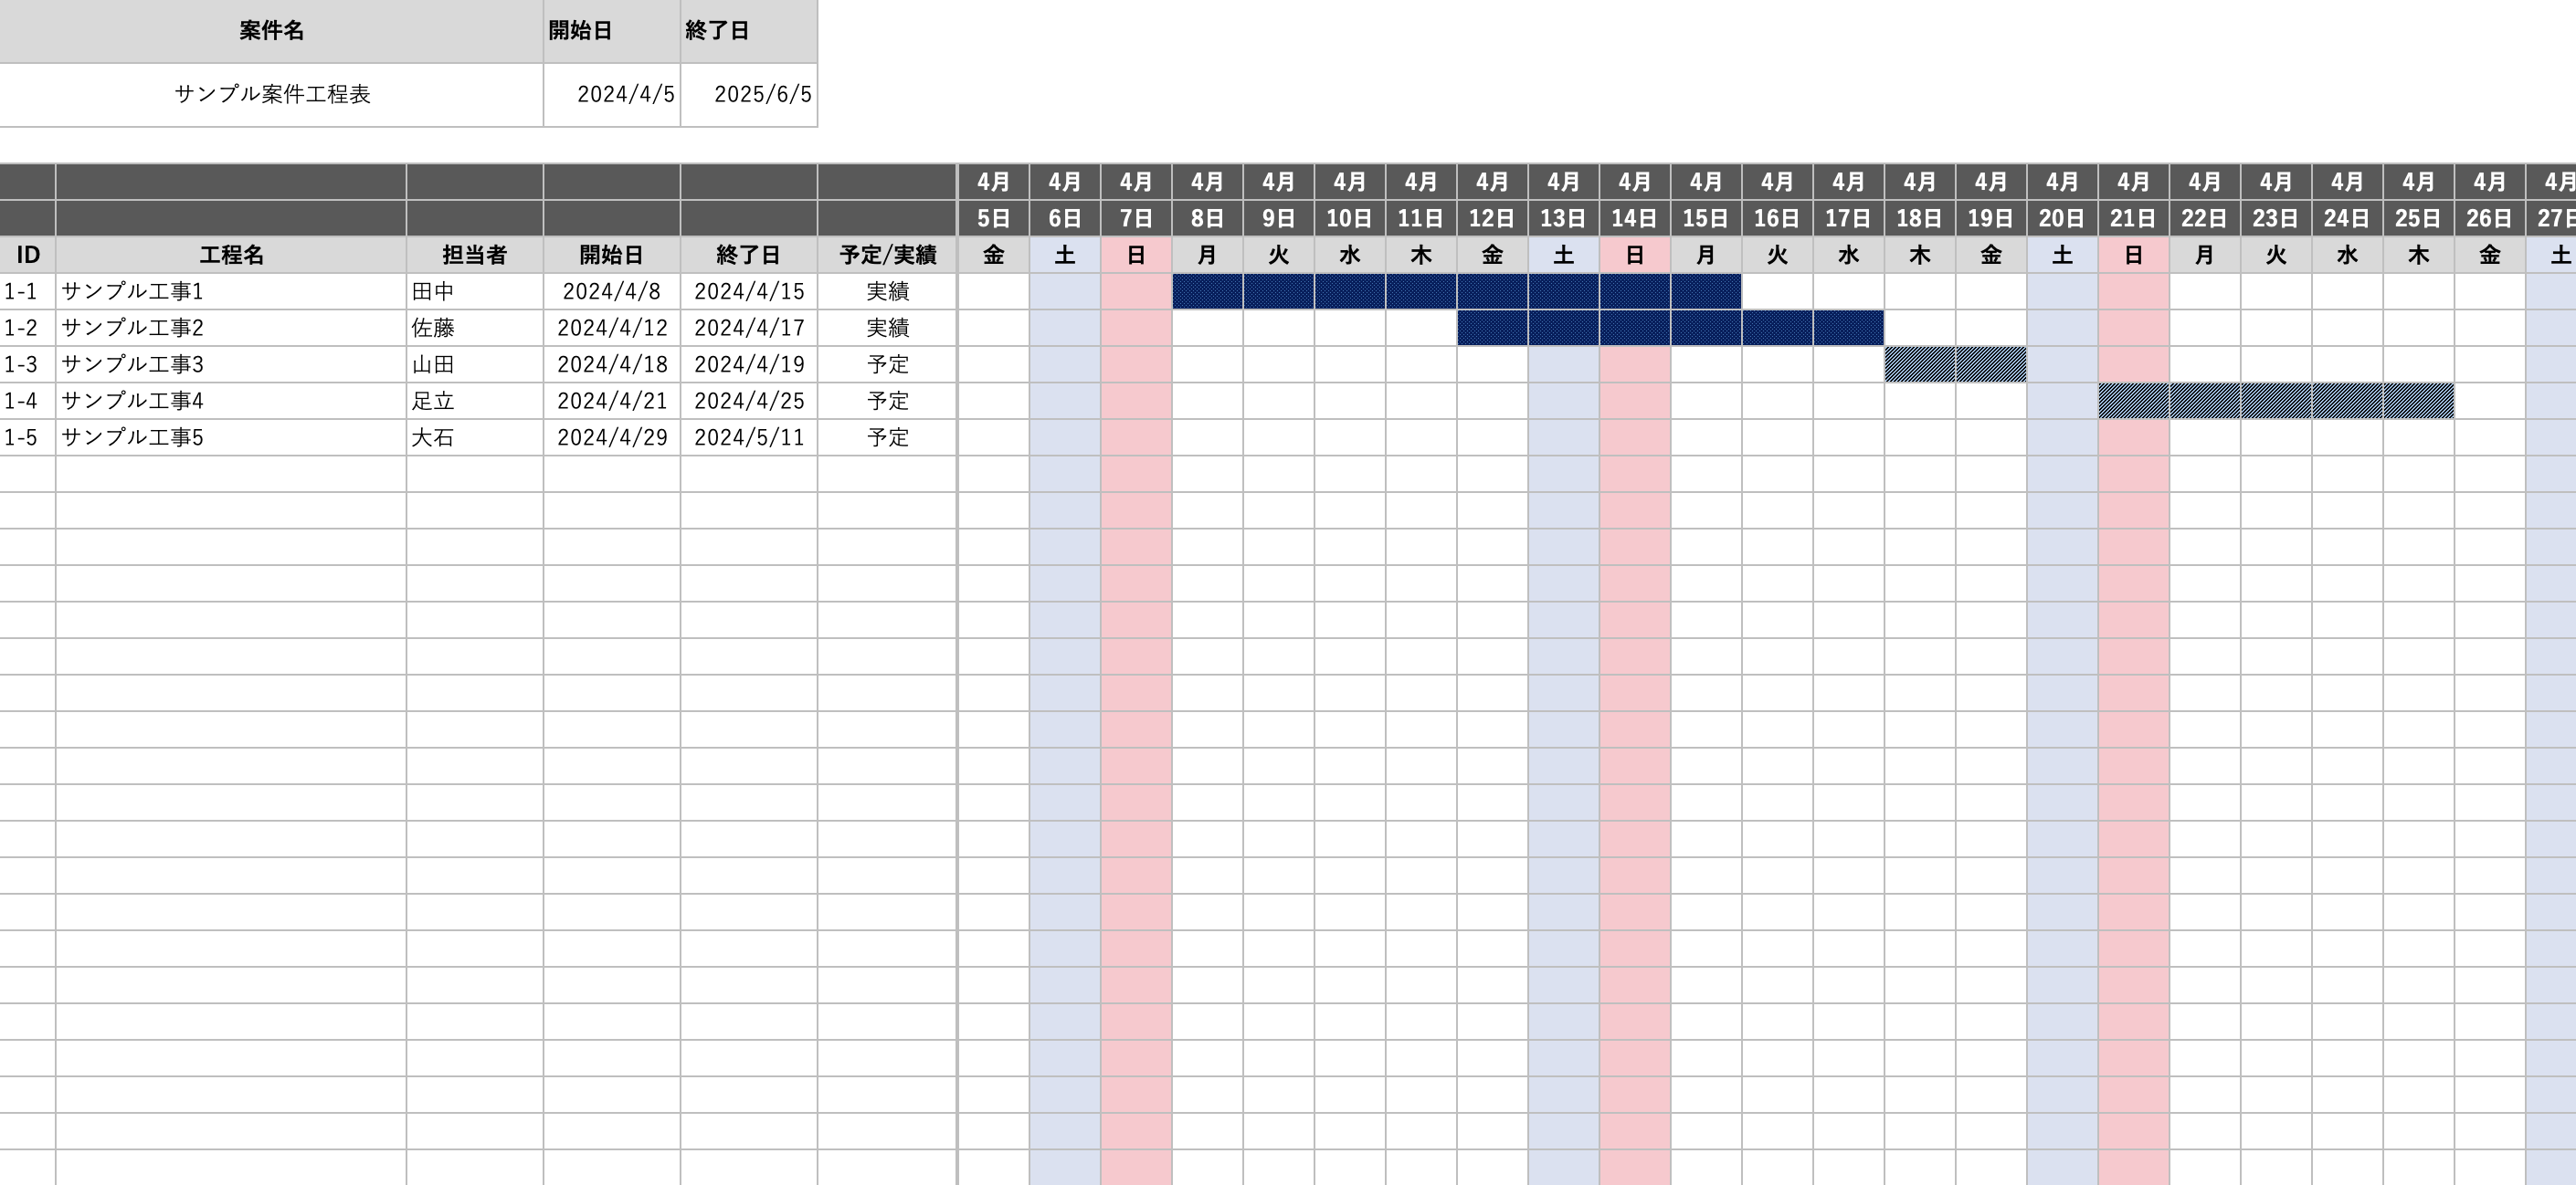Toggle 予定 status for サンプル工事4
The width and height of the screenshot is (2576, 1185).
click(x=887, y=401)
